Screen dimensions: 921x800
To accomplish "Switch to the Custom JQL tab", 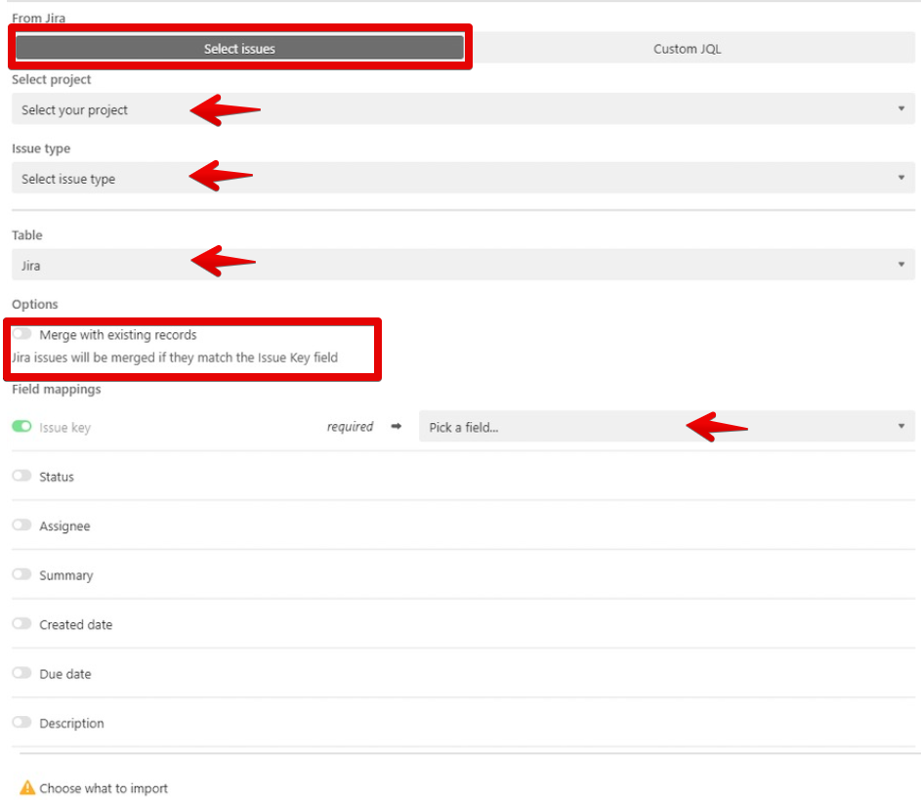I will click(687, 49).
